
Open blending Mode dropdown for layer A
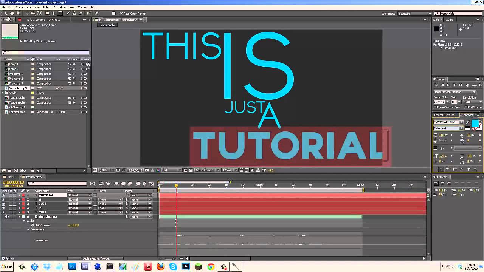79,199
